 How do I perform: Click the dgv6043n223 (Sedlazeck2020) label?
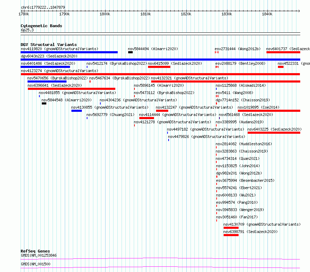click(49, 56)
